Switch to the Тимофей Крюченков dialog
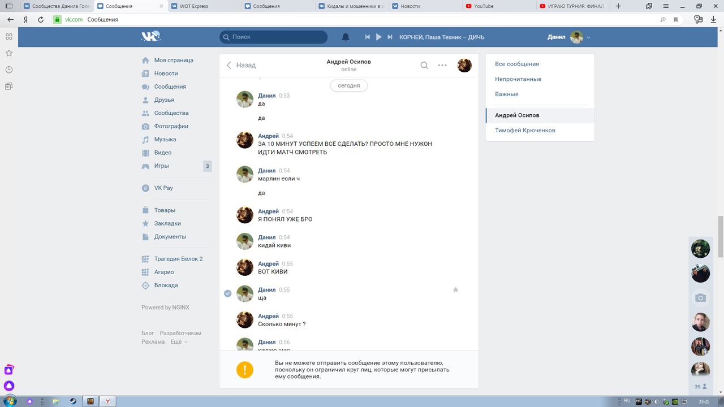This screenshot has height=407, width=724. 524,131
